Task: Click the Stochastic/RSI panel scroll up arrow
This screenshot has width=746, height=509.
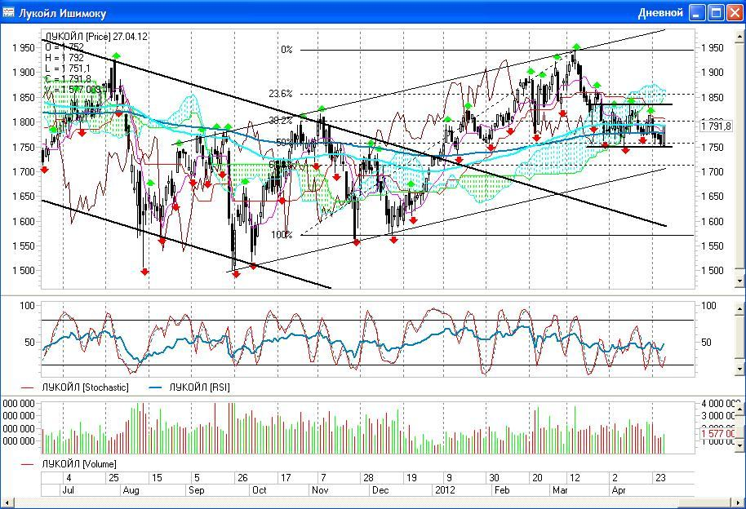Action: click(739, 309)
